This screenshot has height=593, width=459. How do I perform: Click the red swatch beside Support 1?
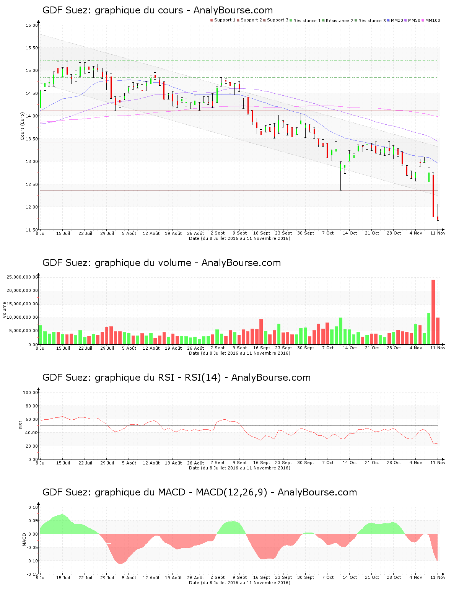(x=212, y=20)
